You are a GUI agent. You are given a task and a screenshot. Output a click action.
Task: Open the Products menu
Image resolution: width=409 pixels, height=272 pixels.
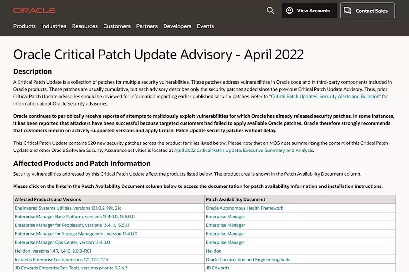tap(24, 26)
